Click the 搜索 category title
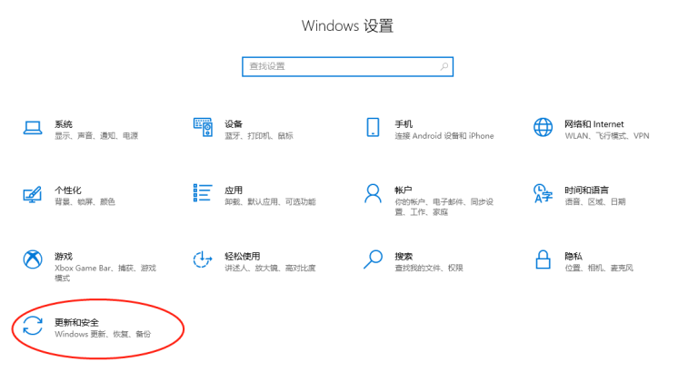This screenshot has height=391, width=678. [404, 257]
